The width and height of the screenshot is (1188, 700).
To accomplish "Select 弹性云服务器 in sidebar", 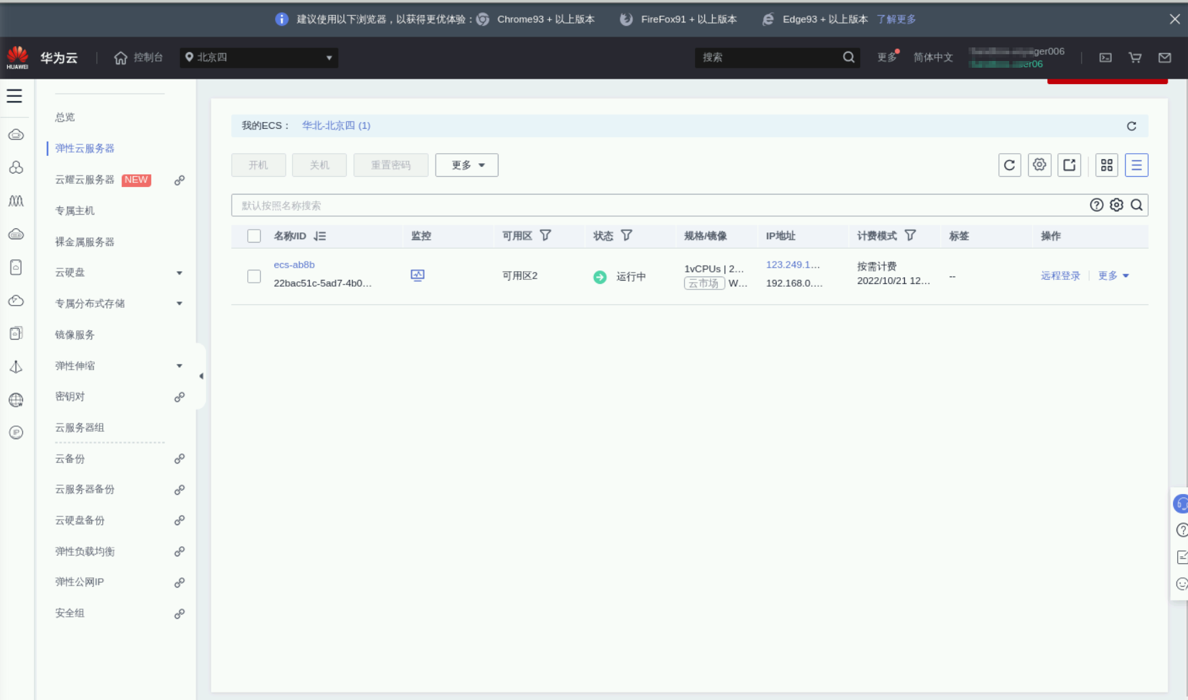I will click(85, 148).
